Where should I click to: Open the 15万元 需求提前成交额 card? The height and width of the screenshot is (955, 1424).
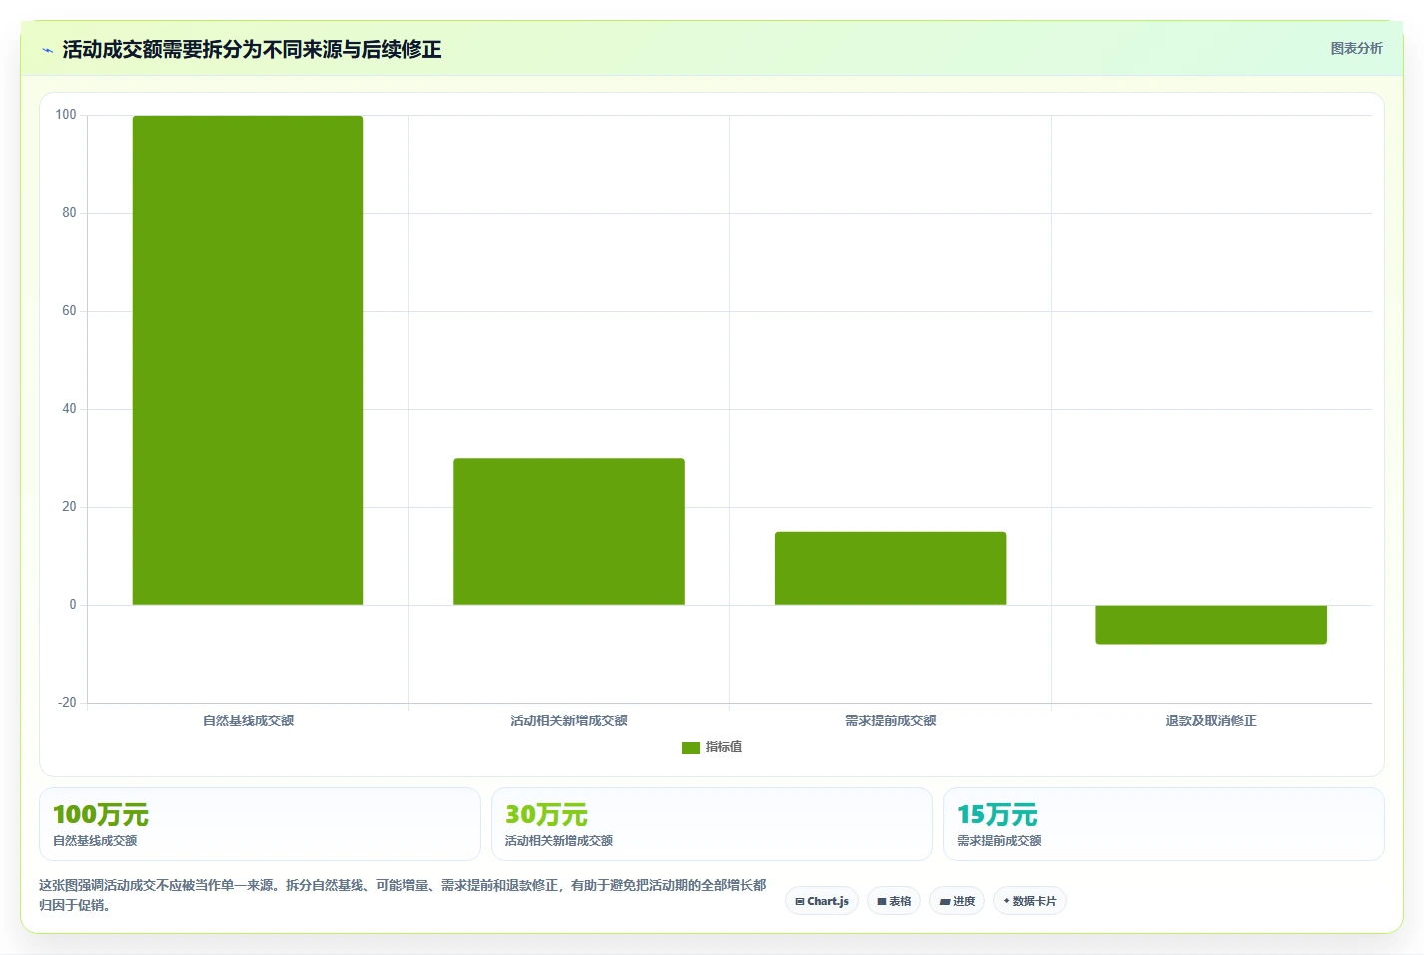(x=1163, y=824)
